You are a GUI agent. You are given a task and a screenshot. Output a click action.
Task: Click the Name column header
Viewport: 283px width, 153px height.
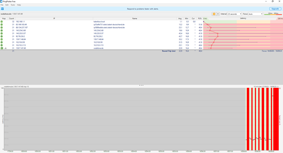point(135,18)
